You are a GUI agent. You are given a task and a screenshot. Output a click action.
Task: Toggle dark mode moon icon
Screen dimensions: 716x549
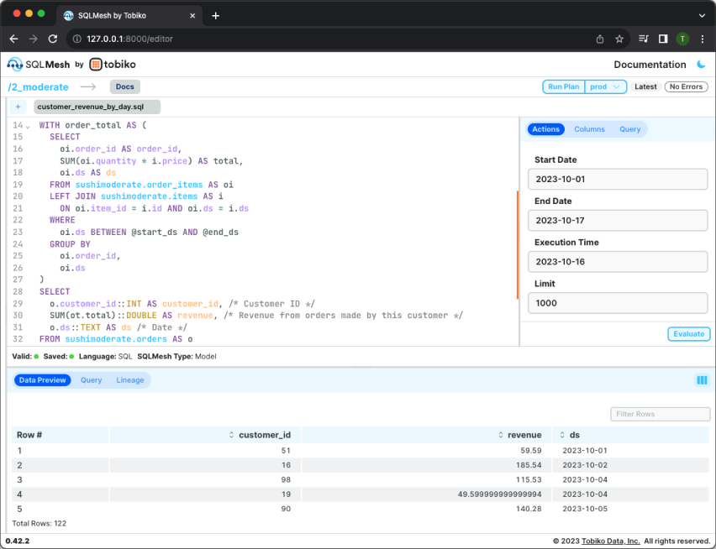[701, 65]
